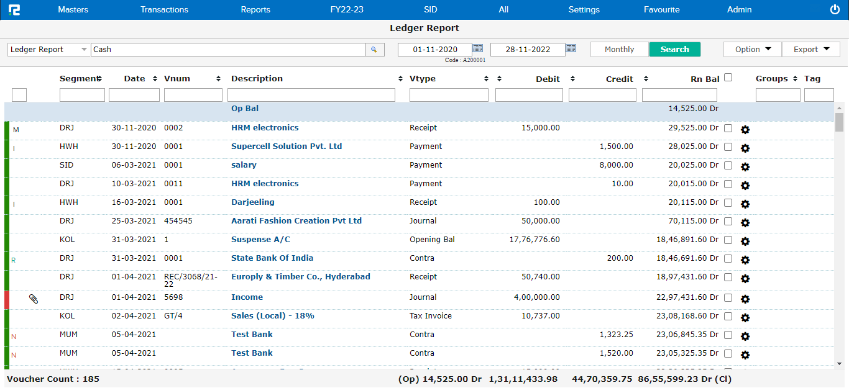Open the Aarati Fashion Creation Pvt Ltd link
Screen dimensions: 849x388
pyautogui.click(x=296, y=221)
